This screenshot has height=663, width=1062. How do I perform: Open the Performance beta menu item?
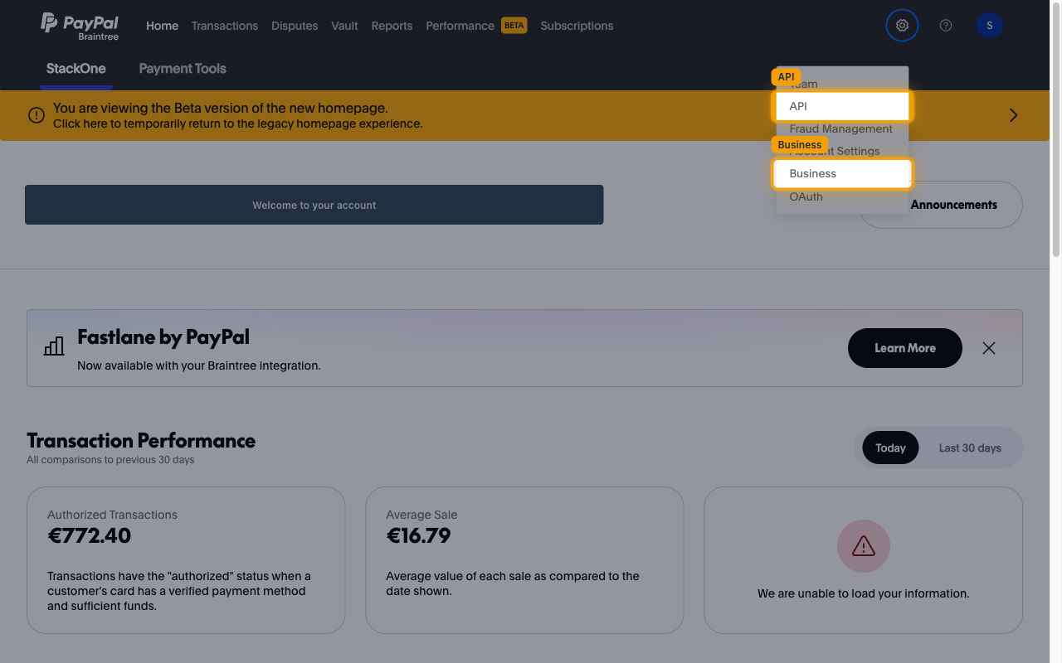pyautogui.click(x=476, y=26)
